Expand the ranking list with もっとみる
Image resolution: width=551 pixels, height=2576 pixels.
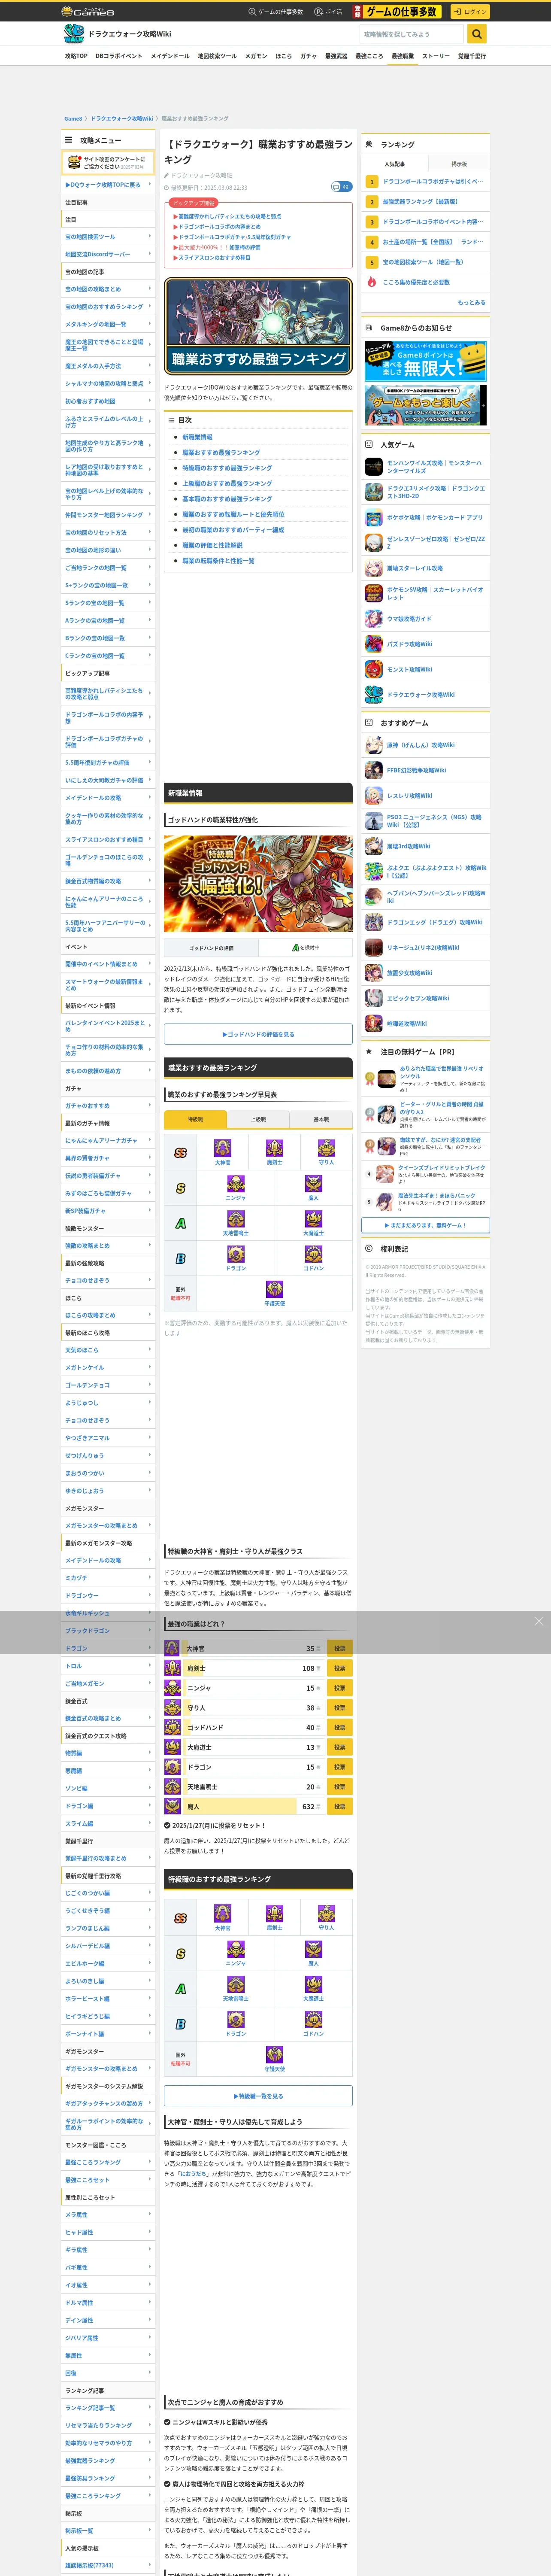pos(471,302)
